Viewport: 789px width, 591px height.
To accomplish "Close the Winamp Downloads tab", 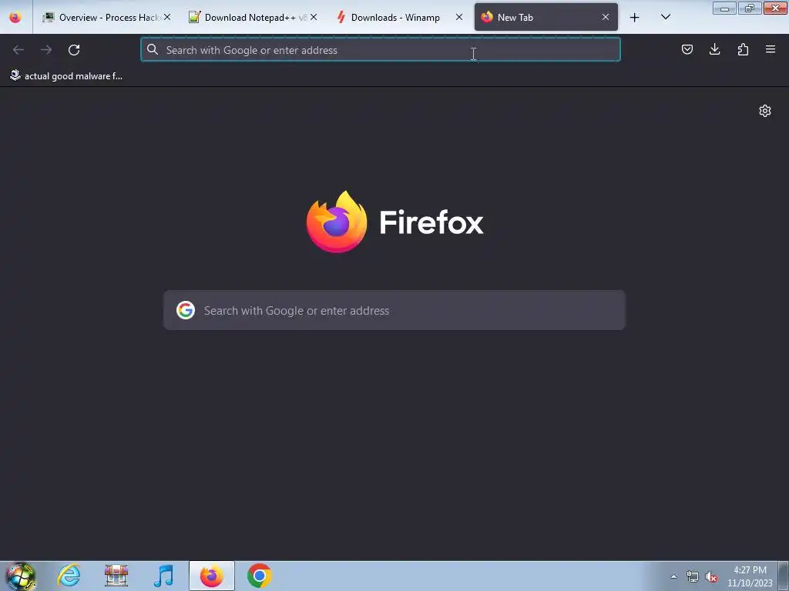I will (459, 17).
